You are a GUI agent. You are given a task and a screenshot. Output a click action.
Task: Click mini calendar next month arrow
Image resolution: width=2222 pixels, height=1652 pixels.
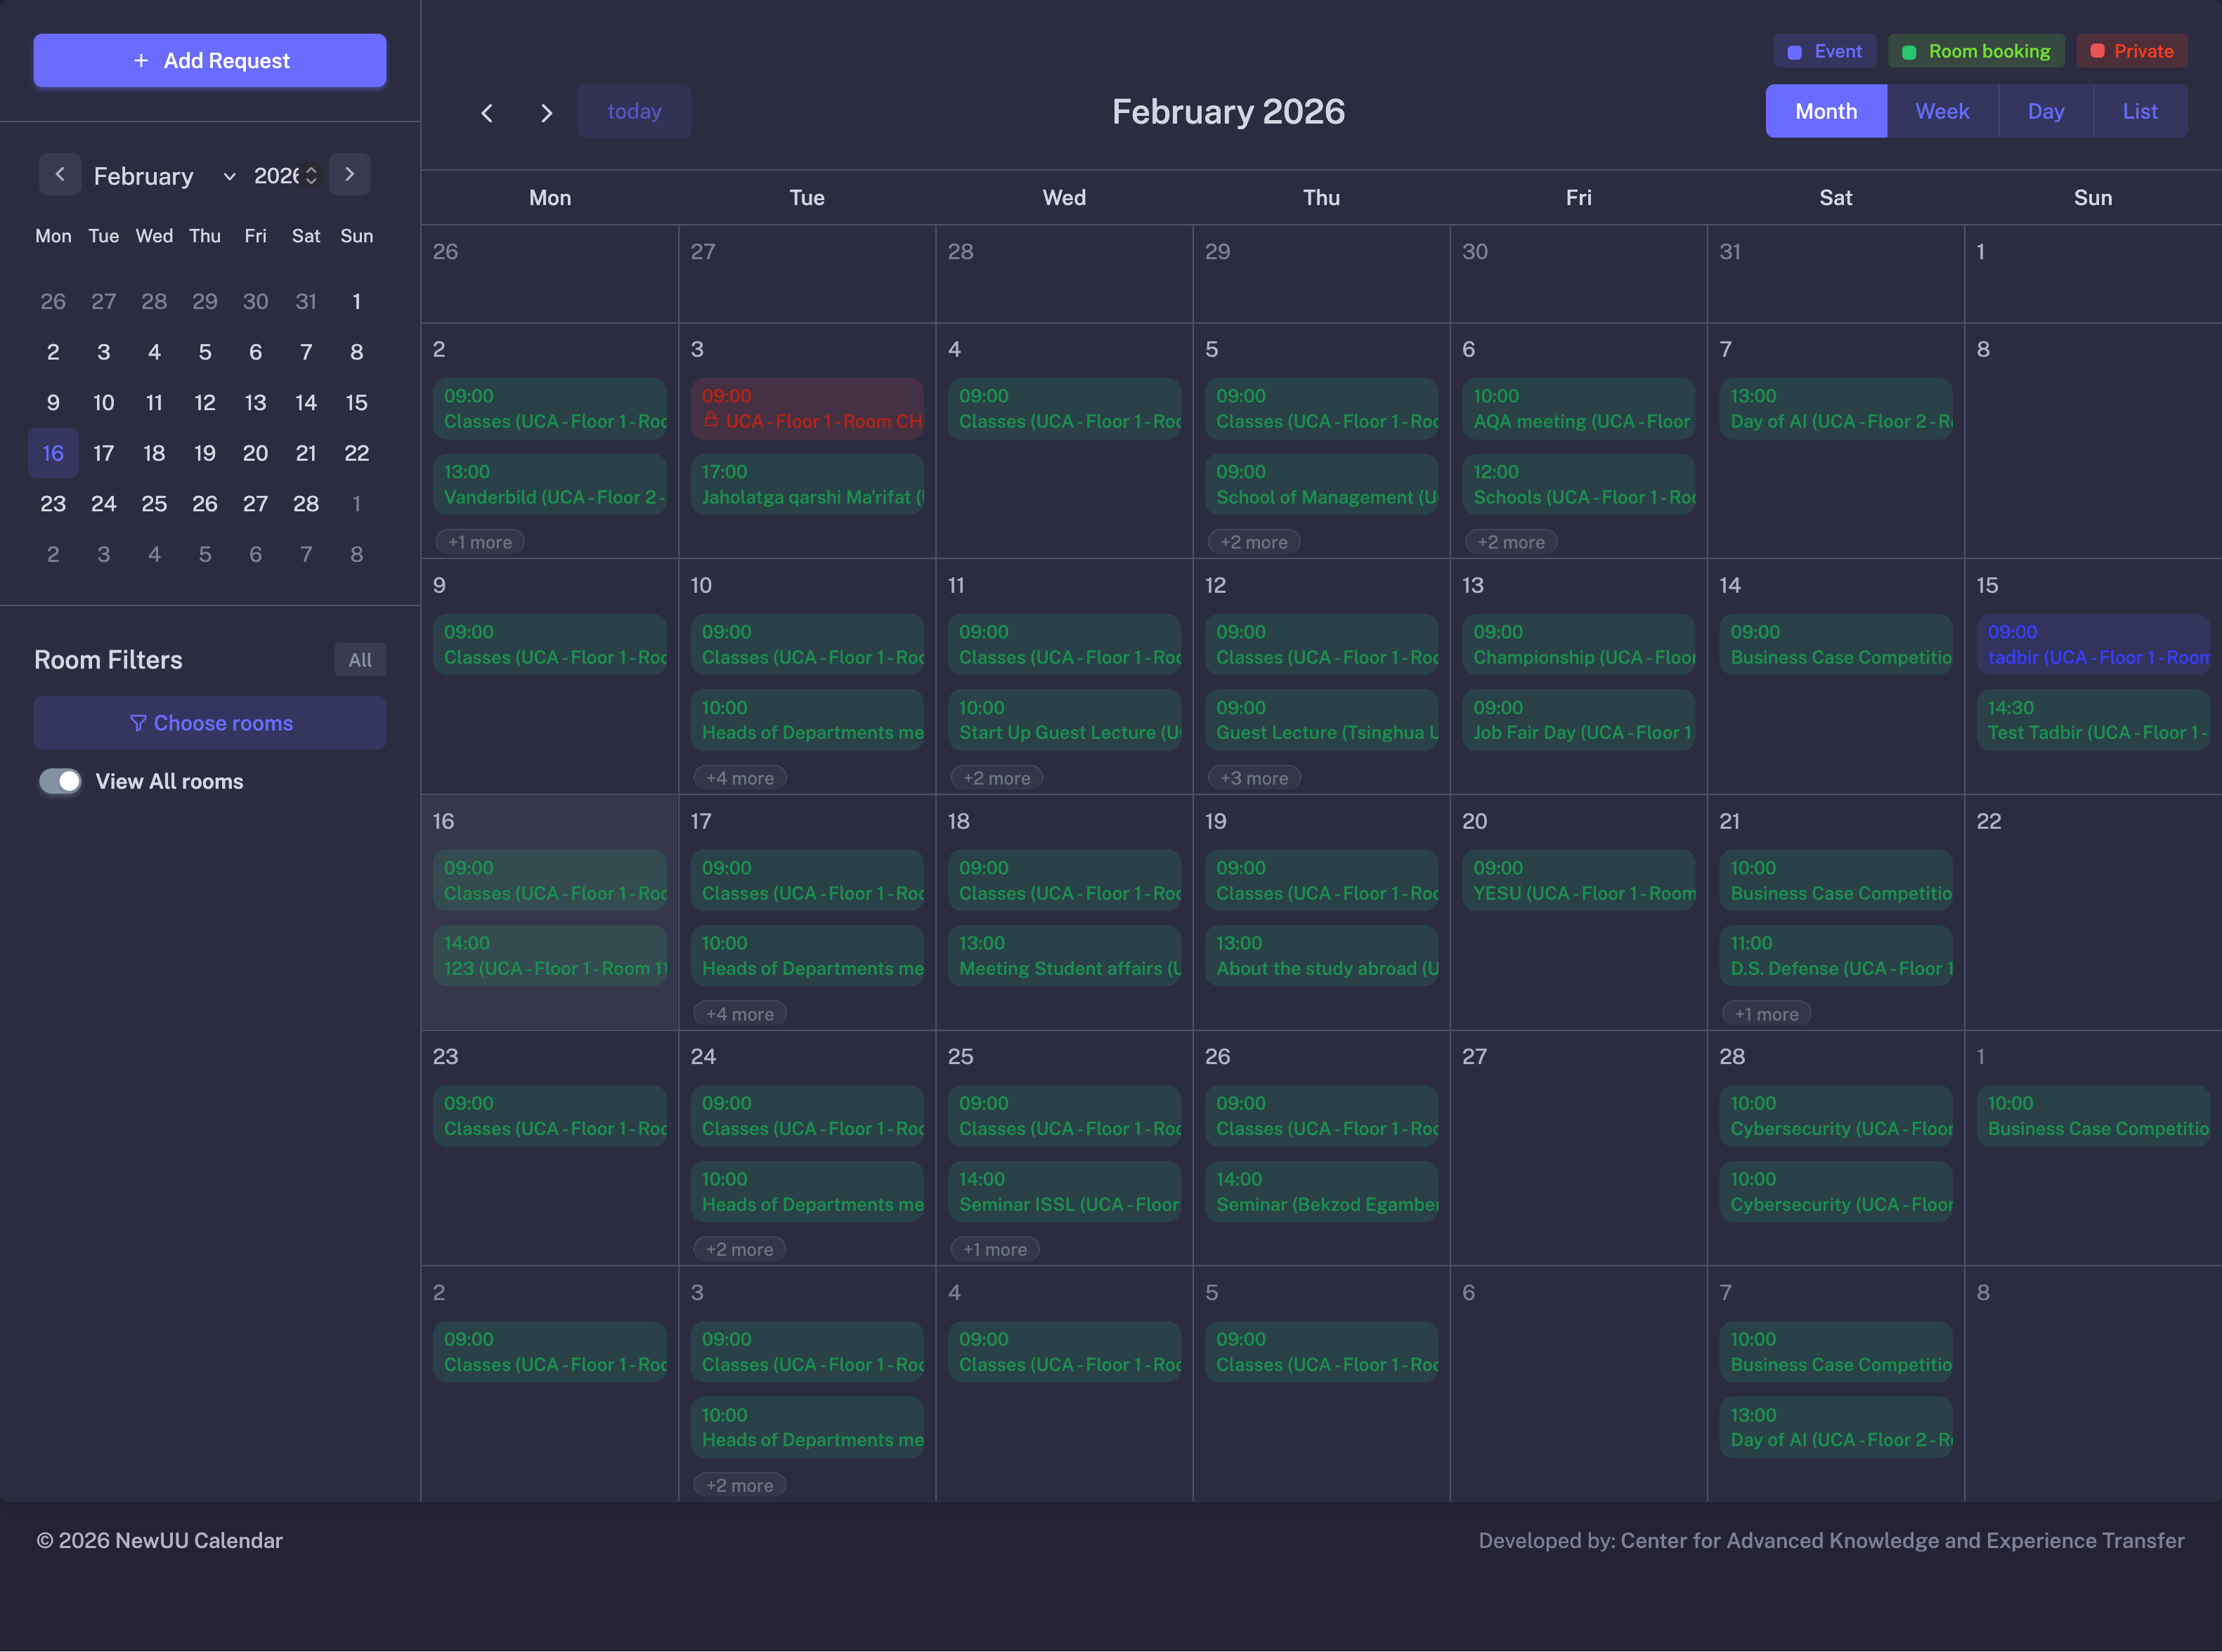pyautogui.click(x=349, y=175)
